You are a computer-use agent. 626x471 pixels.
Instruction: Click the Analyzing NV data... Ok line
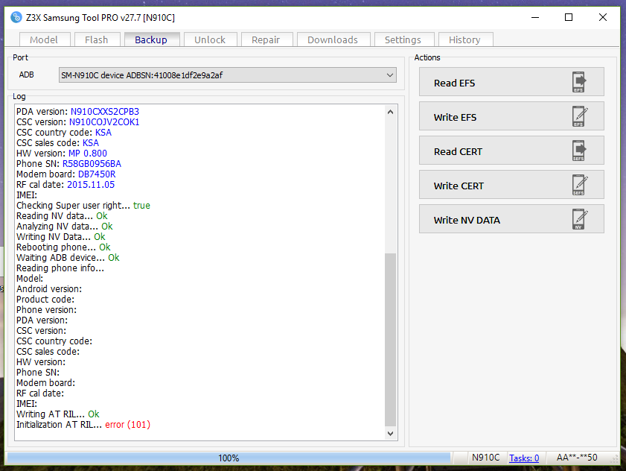click(65, 227)
